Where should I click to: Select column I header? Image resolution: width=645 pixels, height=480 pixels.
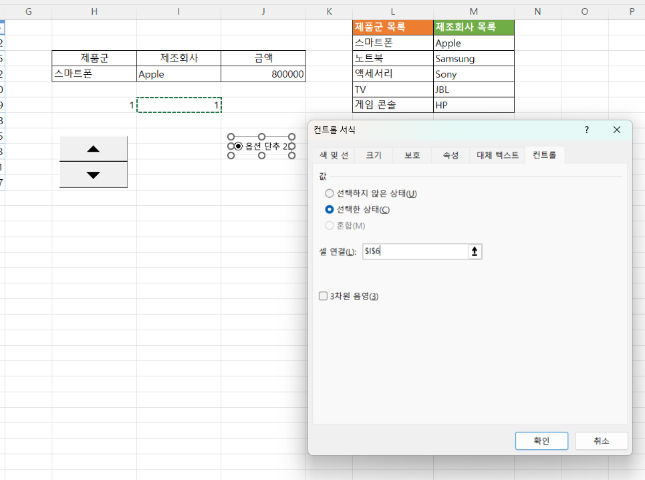pos(178,11)
